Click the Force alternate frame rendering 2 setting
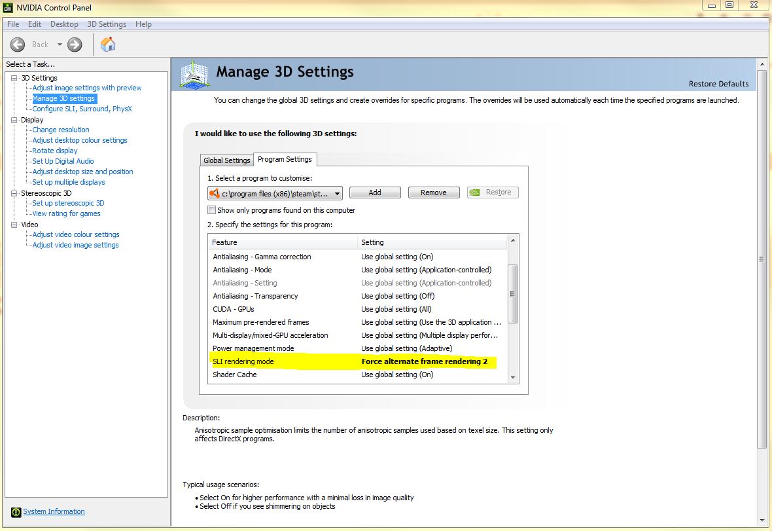This screenshot has width=772, height=531. pyautogui.click(x=425, y=361)
